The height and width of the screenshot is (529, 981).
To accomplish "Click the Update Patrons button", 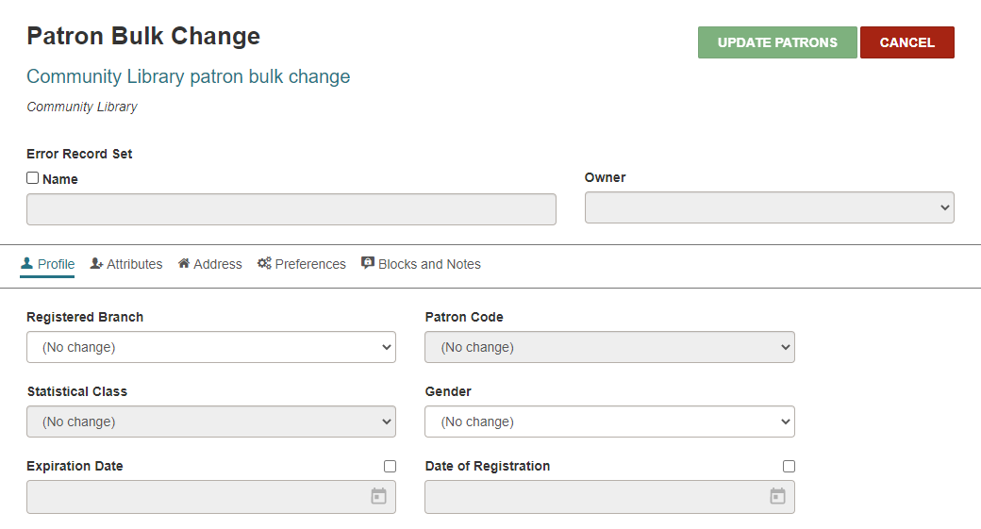I will [x=777, y=42].
